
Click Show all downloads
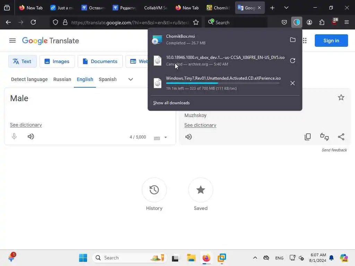[x=171, y=103]
